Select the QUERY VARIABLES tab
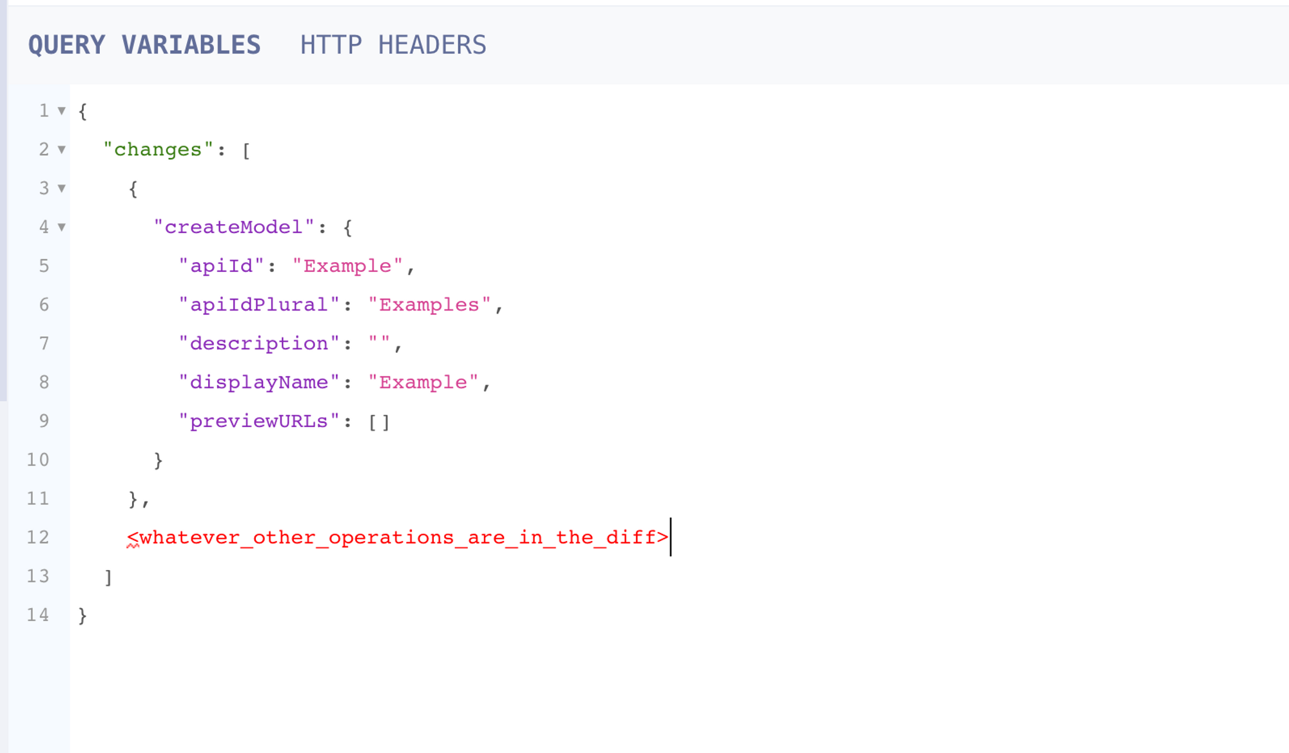1289x753 pixels. [144, 45]
